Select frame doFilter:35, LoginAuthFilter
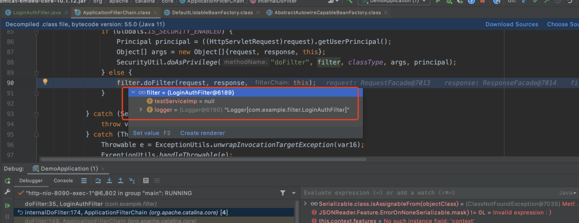 click(154, 203)
